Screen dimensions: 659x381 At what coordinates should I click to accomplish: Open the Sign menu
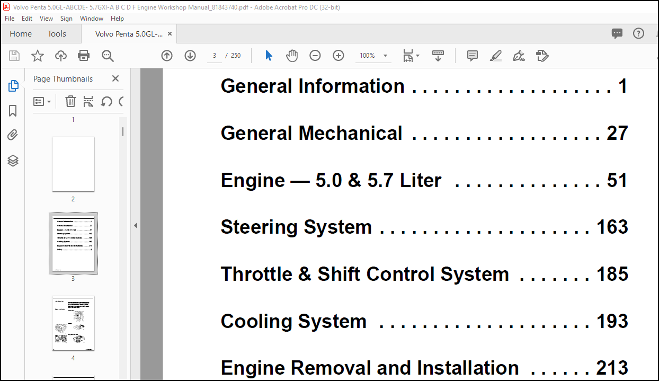pos(66,18)
